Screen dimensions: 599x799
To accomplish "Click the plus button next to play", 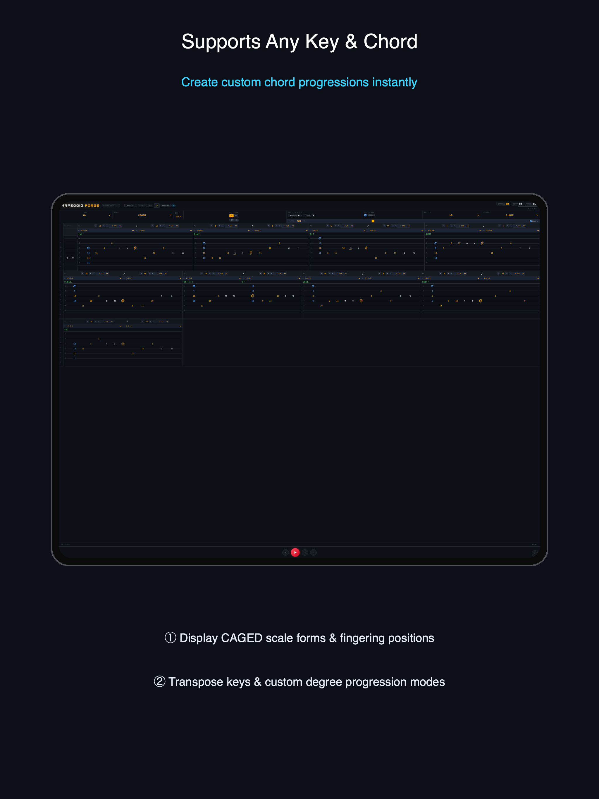I will click(x=305, y=552).
